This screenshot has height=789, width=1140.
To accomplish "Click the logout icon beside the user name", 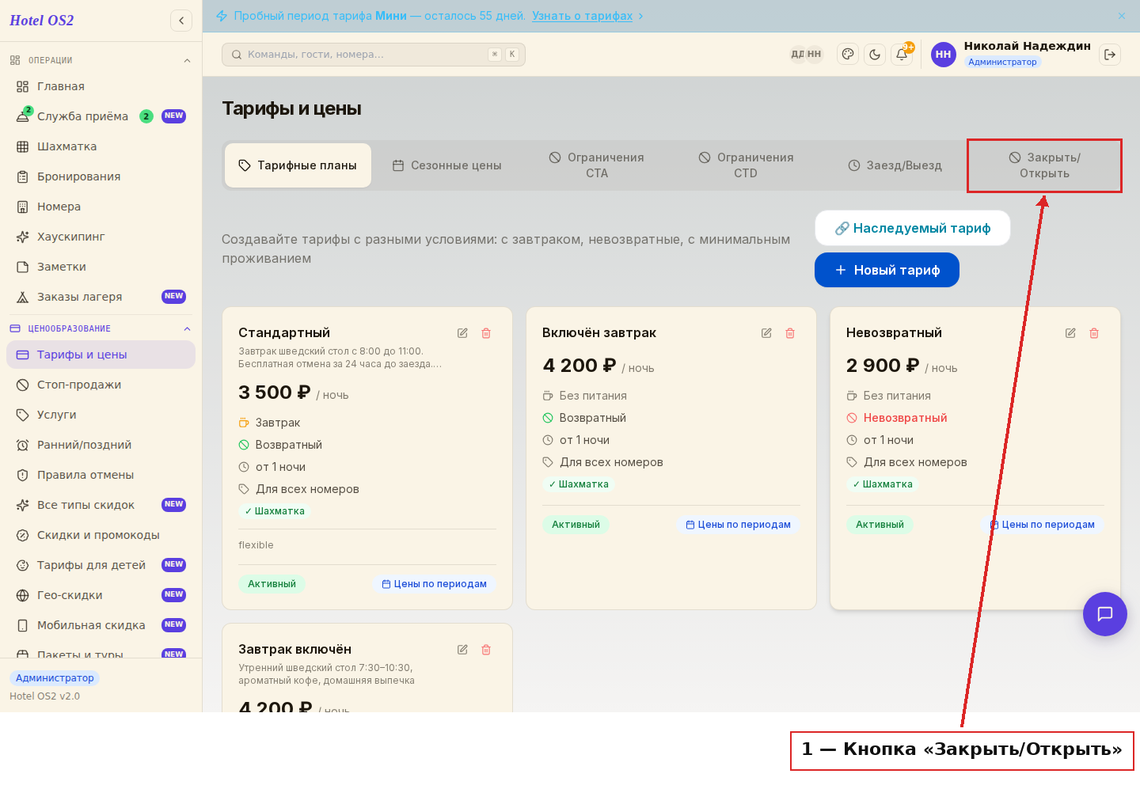I will click(x=1110, y=55).
